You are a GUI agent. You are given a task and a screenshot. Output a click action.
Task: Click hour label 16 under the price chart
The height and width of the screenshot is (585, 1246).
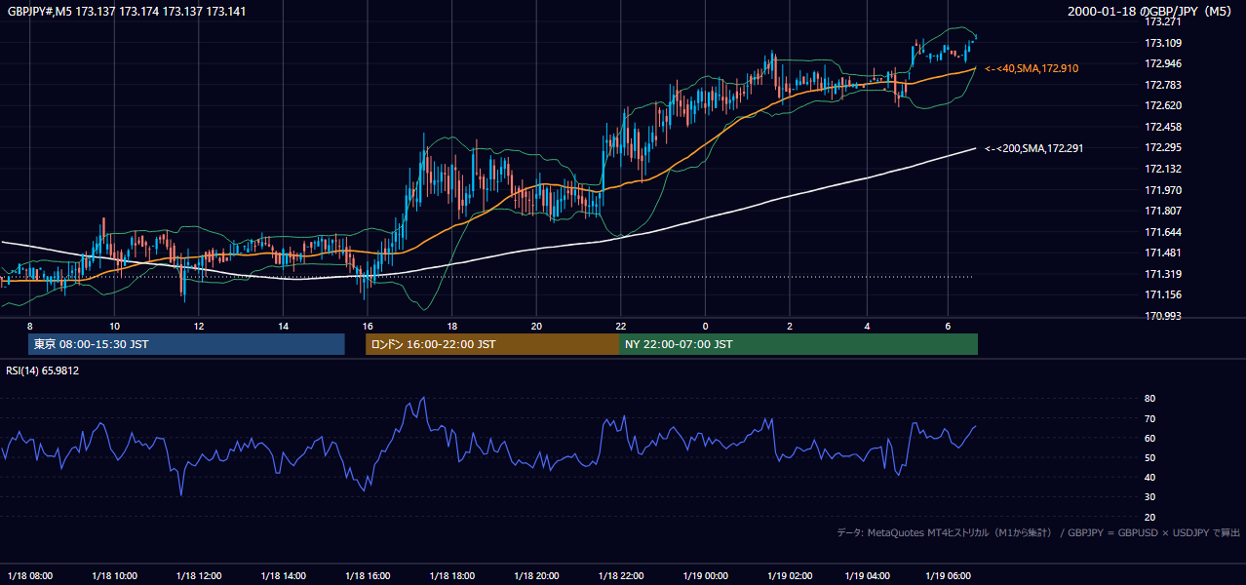click(368, 326)
